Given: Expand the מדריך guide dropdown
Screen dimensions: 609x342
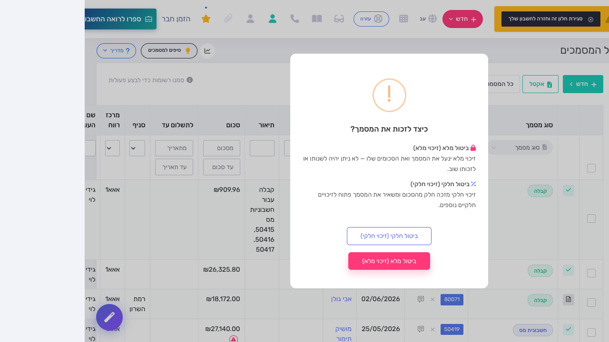Looking at the screenshot, I should click(x=116, y=51).
